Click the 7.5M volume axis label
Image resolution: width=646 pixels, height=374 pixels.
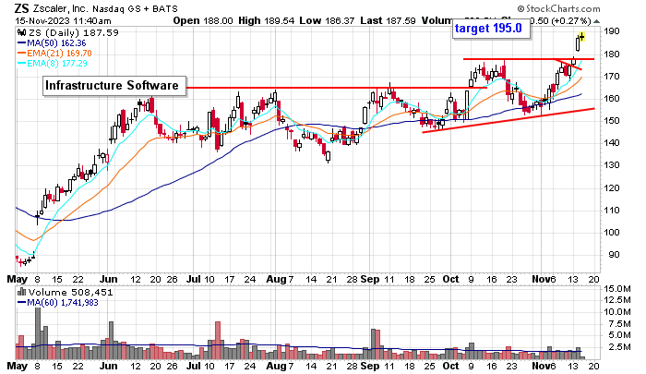pos(619,324)
